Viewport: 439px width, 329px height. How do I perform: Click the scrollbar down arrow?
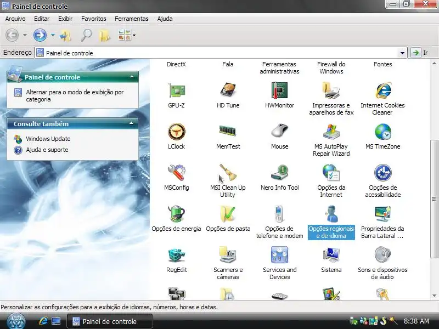coord(434,296)
